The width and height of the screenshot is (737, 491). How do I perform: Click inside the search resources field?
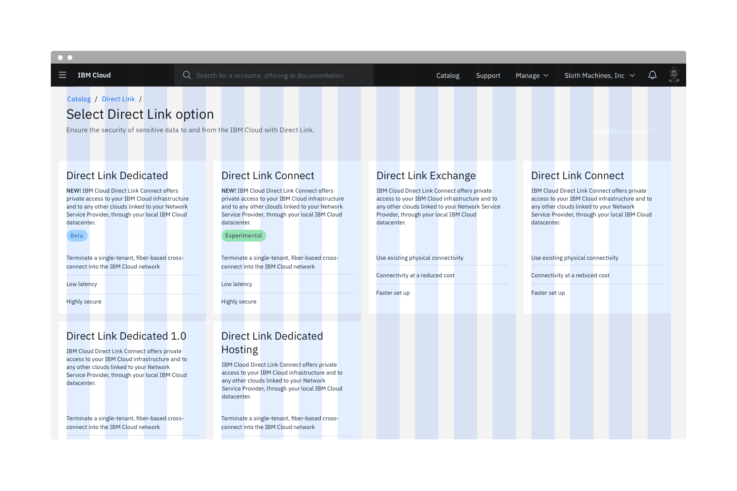point(278,75)
